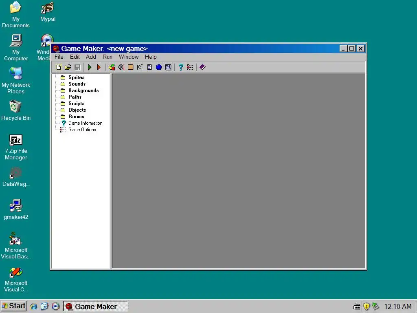Open the File menu
Viewport: 417px width, 313px height.
click(59, 57)
